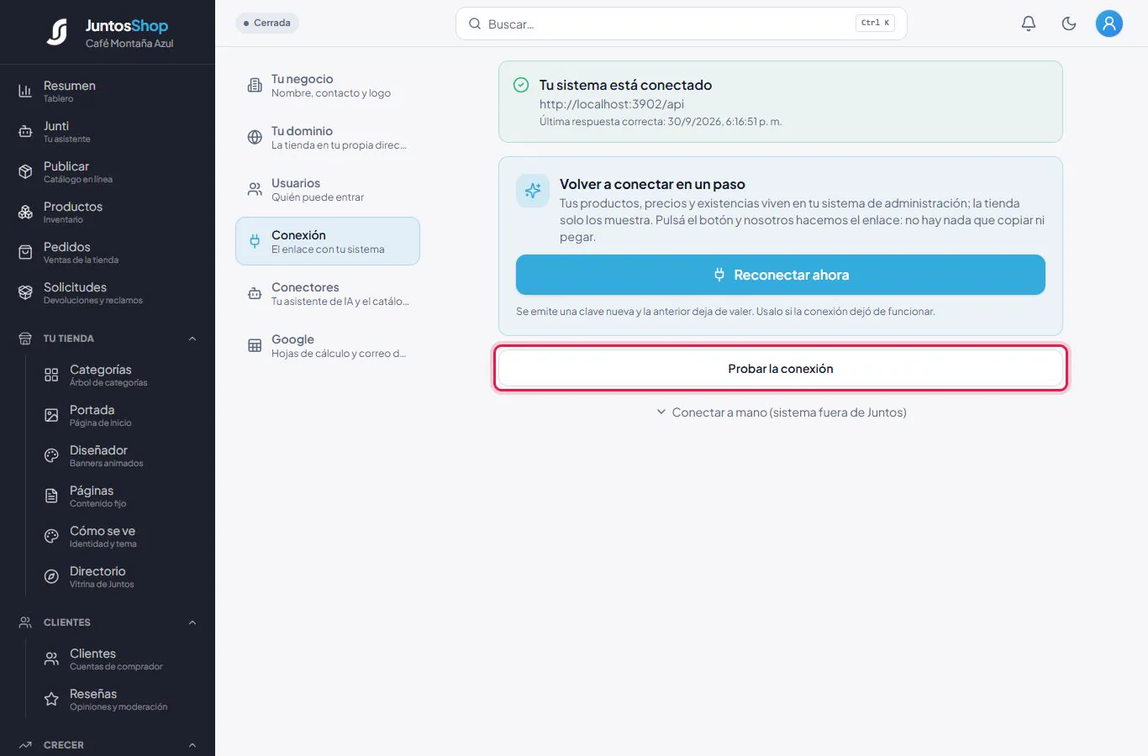Image resolution: width=1148 pixels, height=756 pixels.
Task: Toggle dark mode moon icon
Action: coord(1069,24)
